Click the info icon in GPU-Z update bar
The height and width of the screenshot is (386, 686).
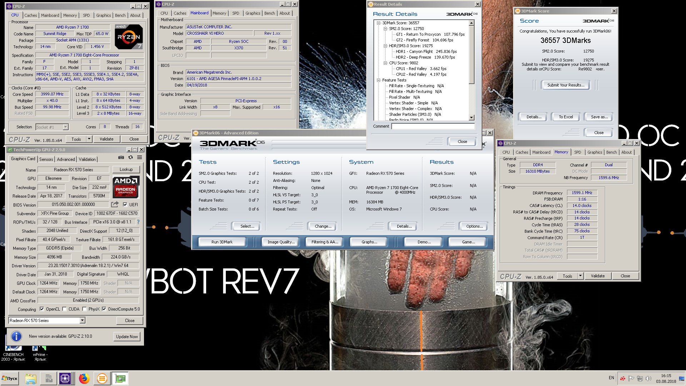coord(16,336)
